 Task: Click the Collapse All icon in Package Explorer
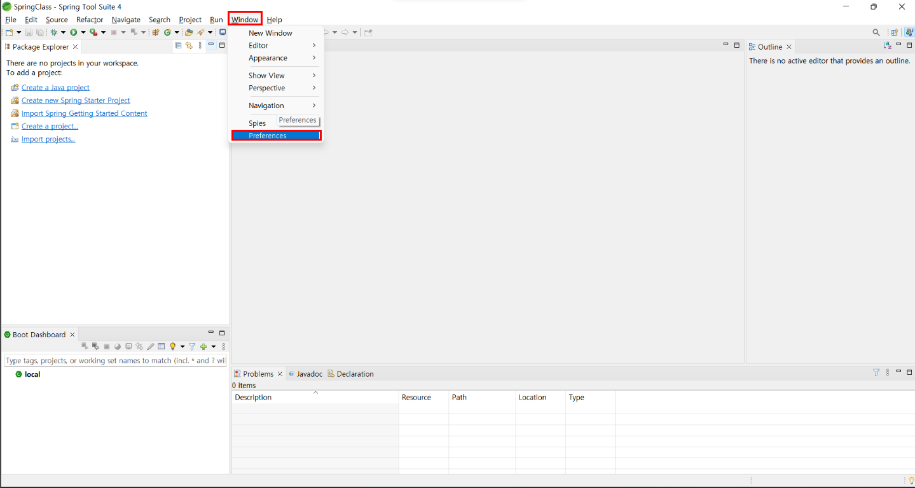pyautogui.click(x=179, y=46)
